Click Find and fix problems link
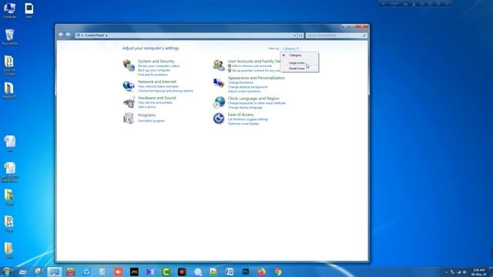Viewport: 493px width, 277px height. click(153, 75)
